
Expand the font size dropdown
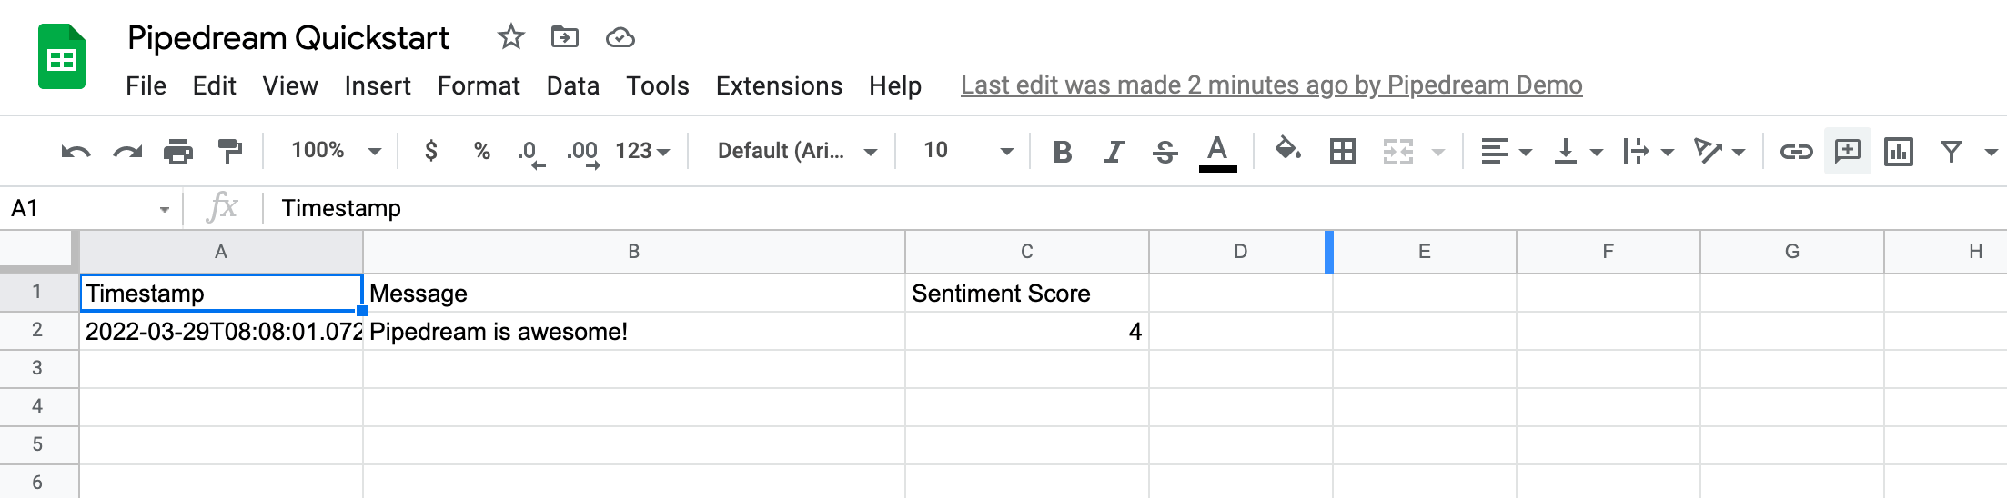(1006, 151)
